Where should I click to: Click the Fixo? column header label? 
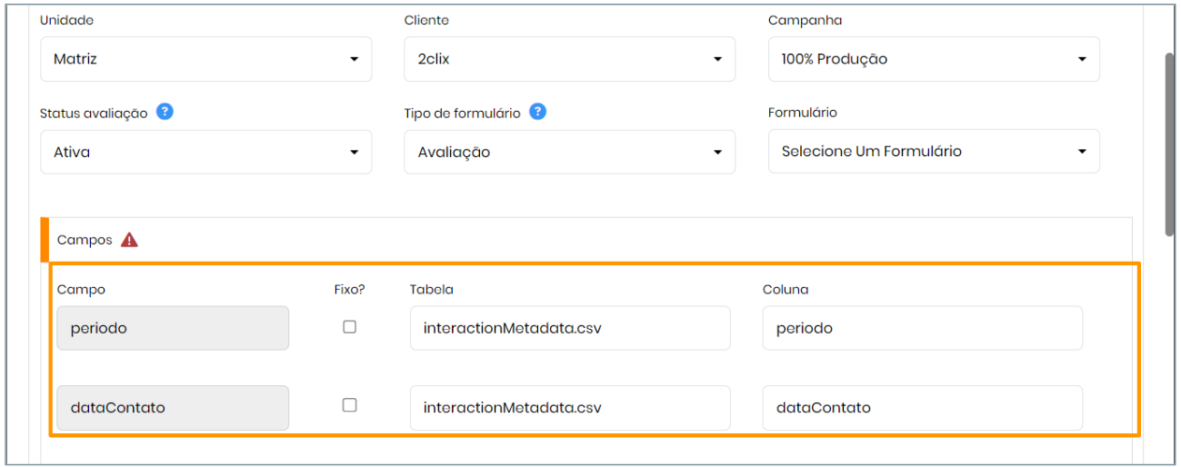pos(349,289)
